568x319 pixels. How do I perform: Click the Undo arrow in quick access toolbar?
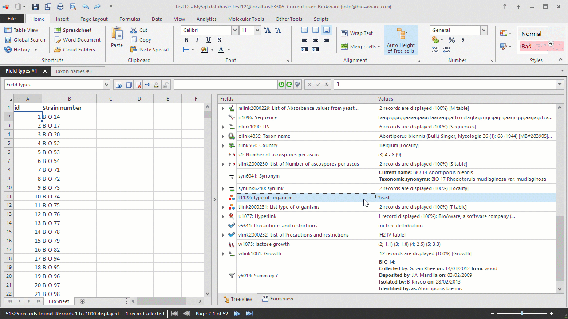85,7
